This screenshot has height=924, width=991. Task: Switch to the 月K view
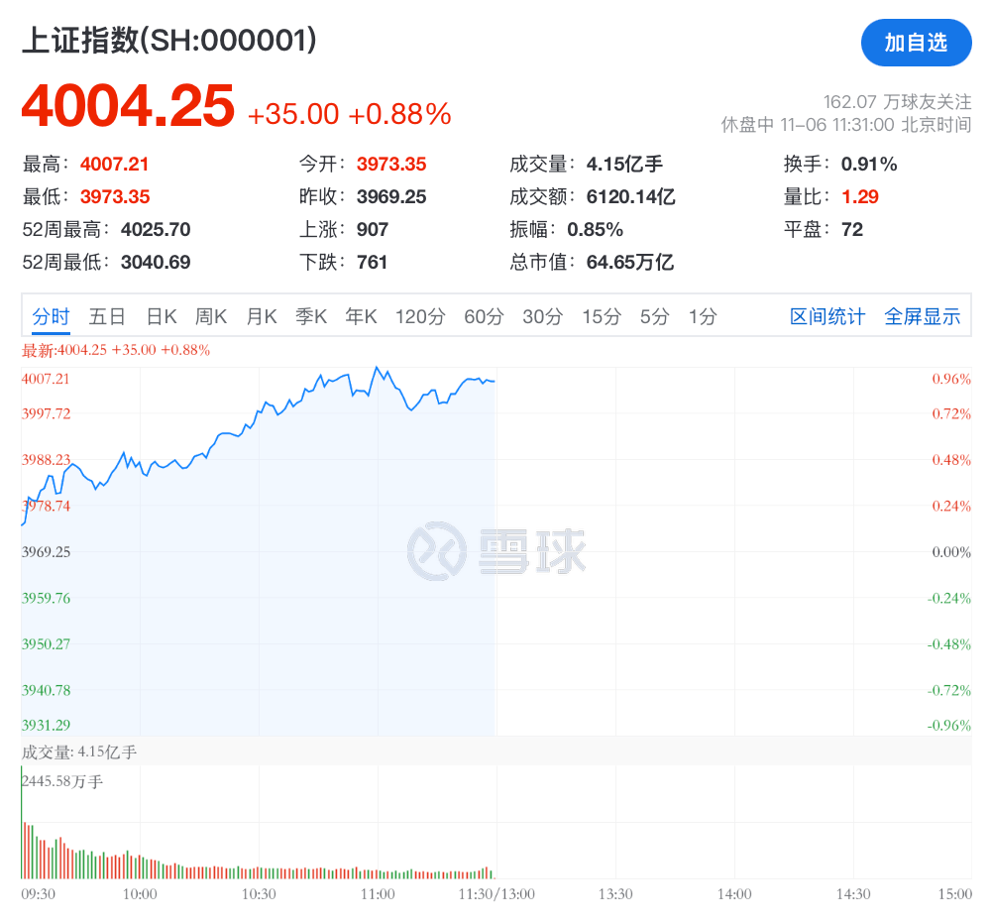(x=262, y=316)
